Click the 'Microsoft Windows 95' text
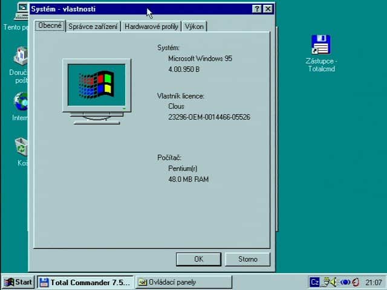This screenshot has width=387, height=290. point(200,59)
